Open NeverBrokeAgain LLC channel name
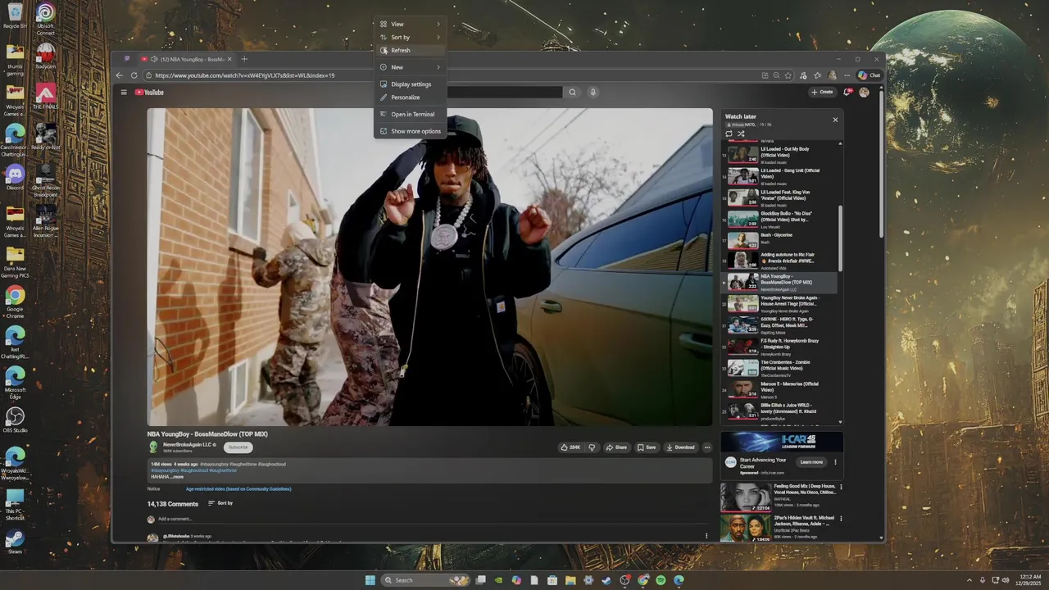Image resolution: width=1049 pixels, height=590 pixels. point(187,445)
